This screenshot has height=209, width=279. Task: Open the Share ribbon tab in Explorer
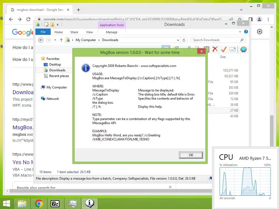click(x=74, y=32)
